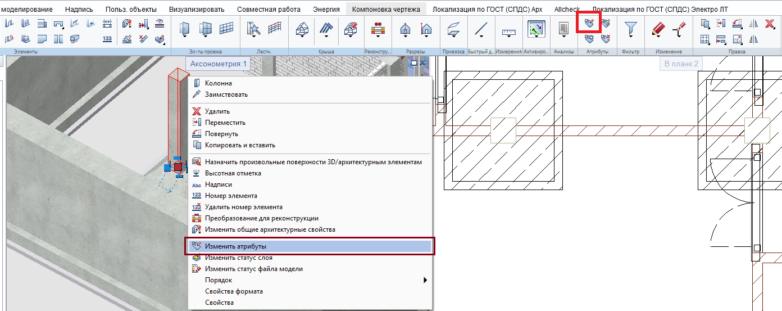Screen dimensions: 782x311
Task: Switch to the Energy (Энергия) tab
Action: [x=326, y=9]
